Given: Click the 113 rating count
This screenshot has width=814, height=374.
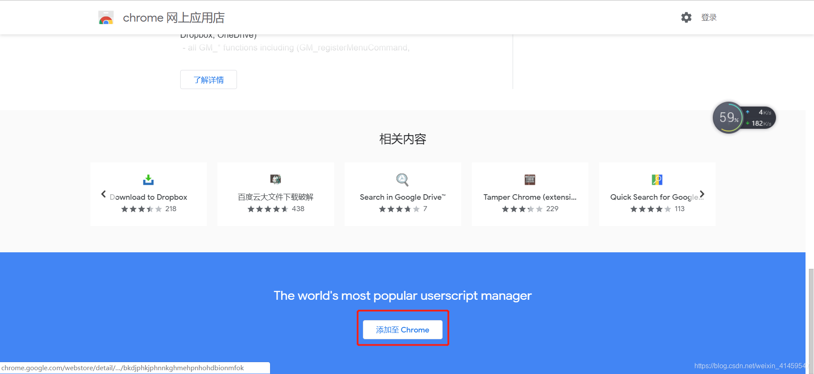Looking at the screenshot, I should (680, 209).
